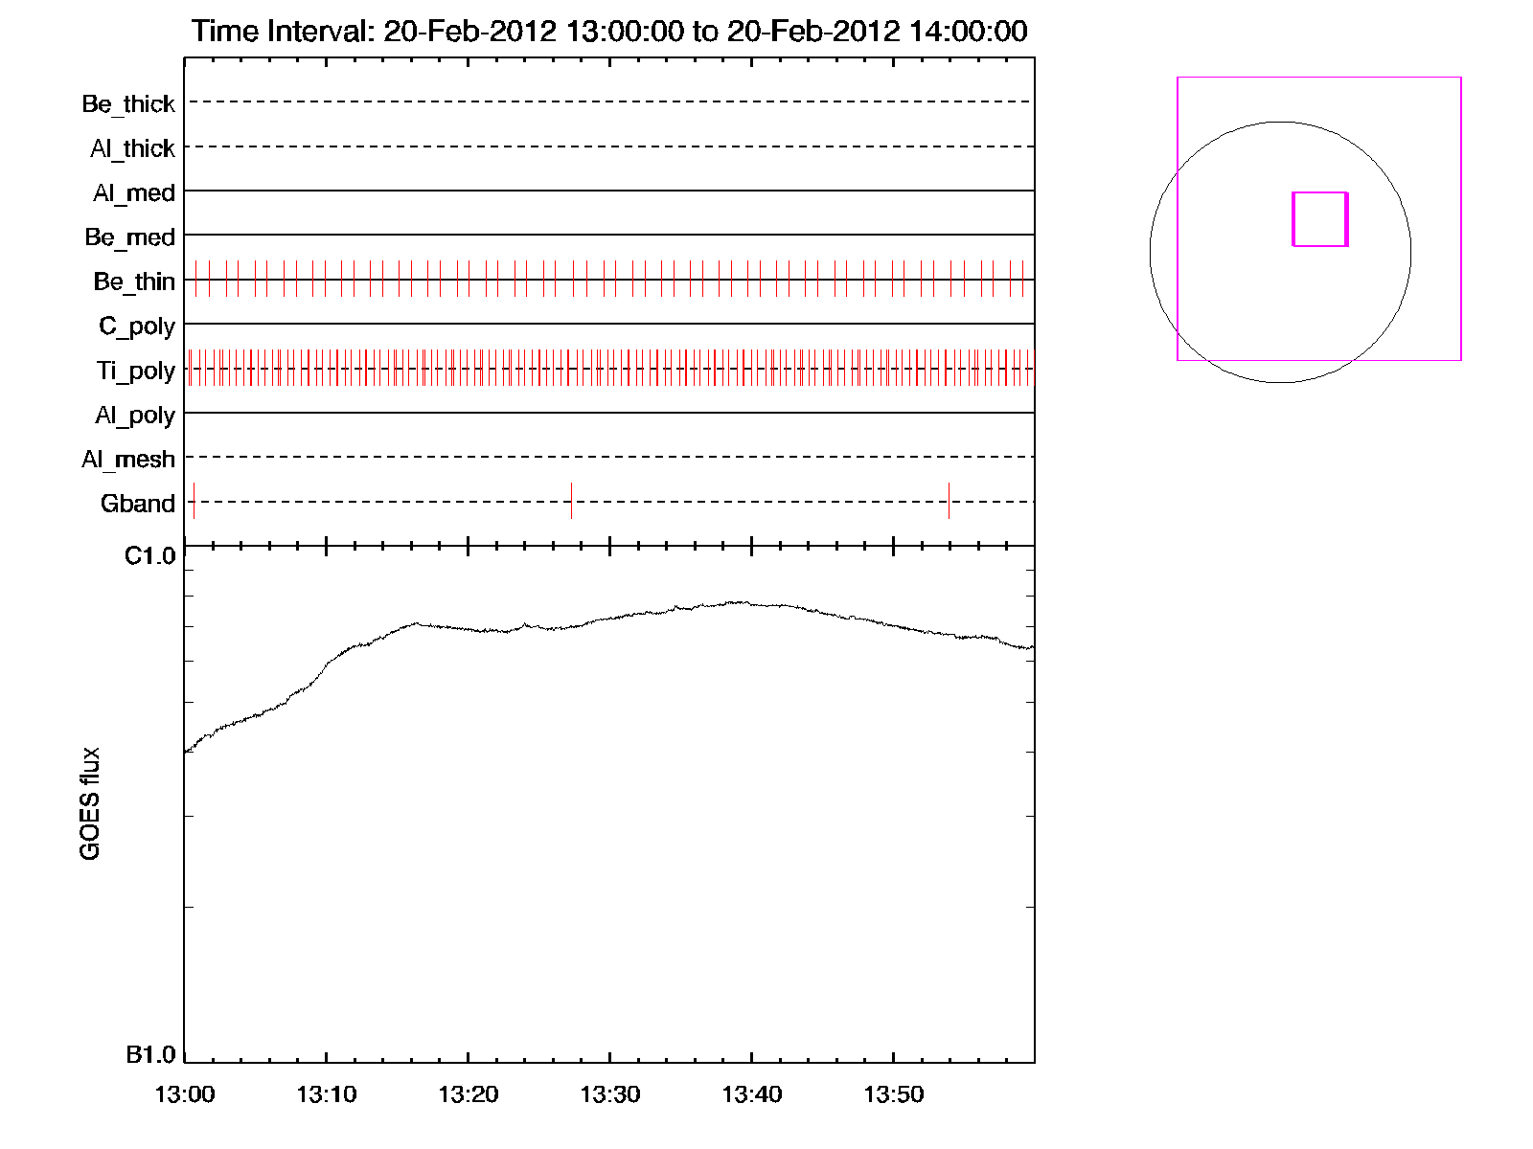The image size is (1533, 1149).
Task: Click the last red Gband marker near 13:54
Action: pyautogui.click(x=949, y=501)
